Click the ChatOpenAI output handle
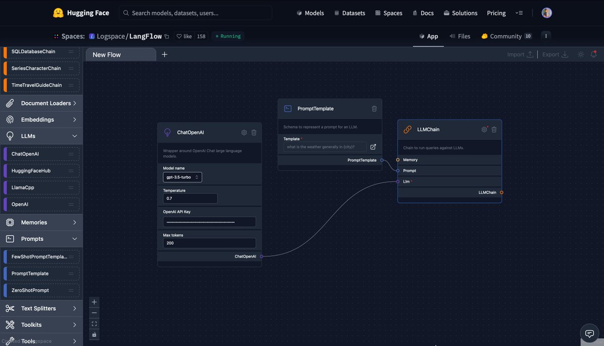This screenshot has width=604, height=346. pos(261,256)
